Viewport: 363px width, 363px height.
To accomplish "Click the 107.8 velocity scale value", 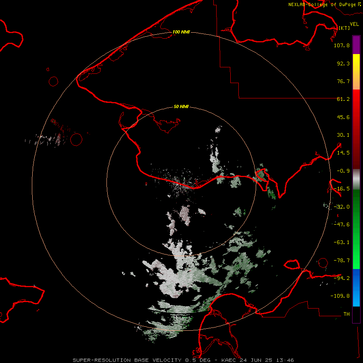I will pos(342,45).
